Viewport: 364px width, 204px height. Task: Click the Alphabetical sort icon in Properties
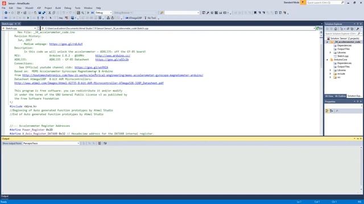[332, 111]
